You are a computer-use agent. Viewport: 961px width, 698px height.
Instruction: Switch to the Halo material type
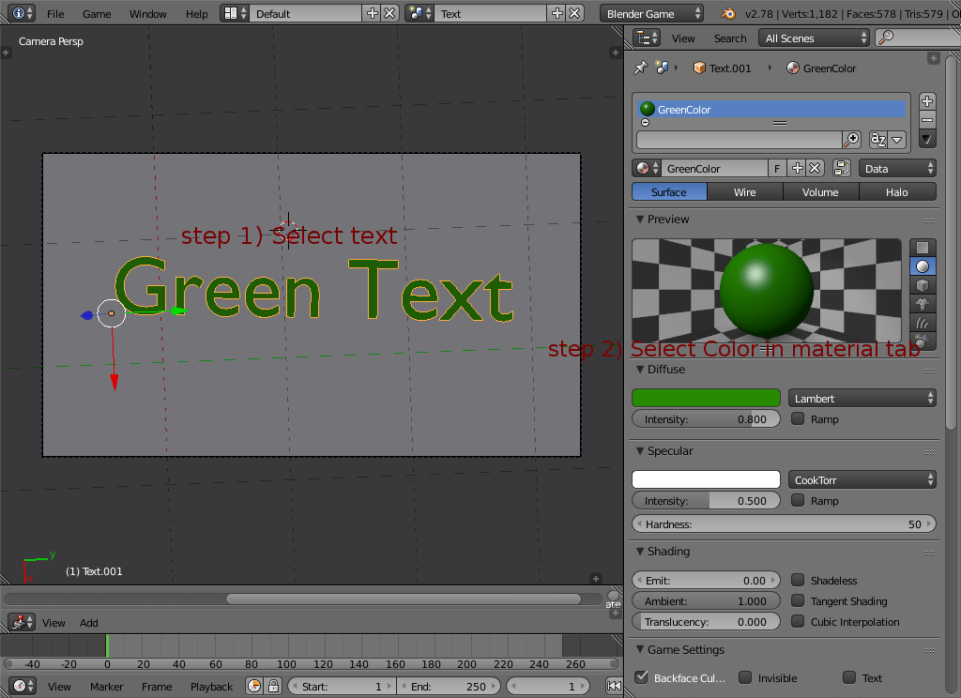896,191
